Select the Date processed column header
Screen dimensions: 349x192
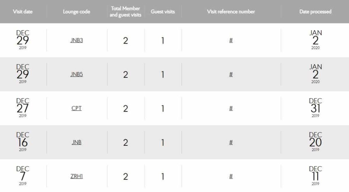[x=315, y=12]
